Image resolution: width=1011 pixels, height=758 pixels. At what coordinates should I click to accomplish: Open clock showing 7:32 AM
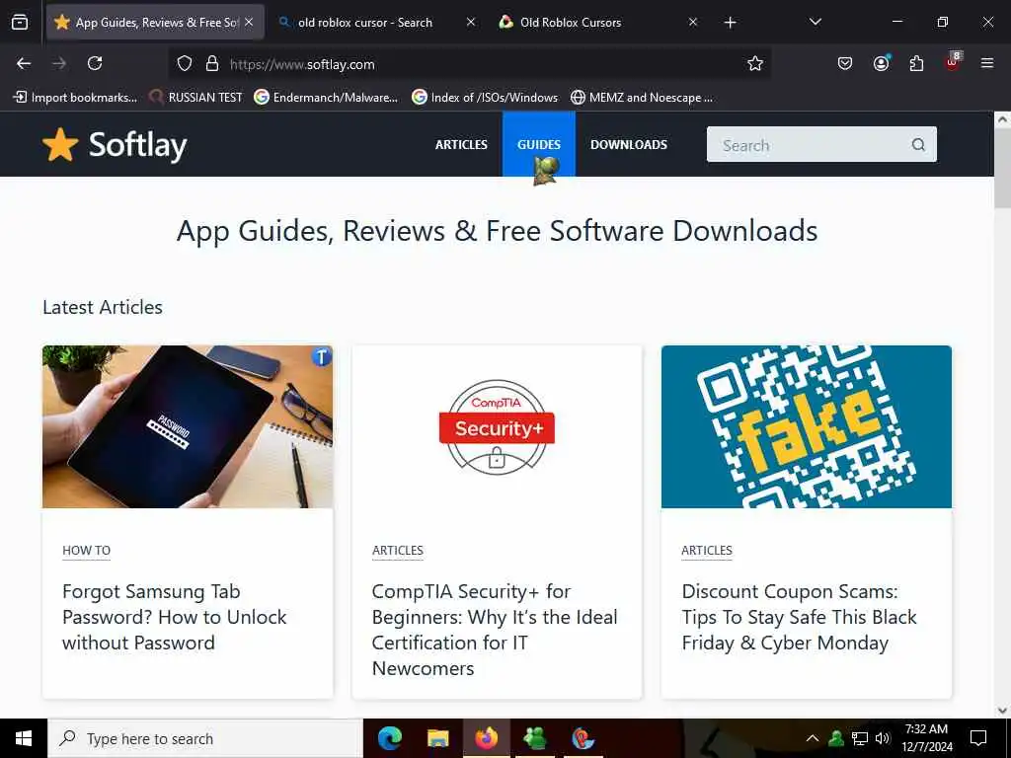coord(926,738)
